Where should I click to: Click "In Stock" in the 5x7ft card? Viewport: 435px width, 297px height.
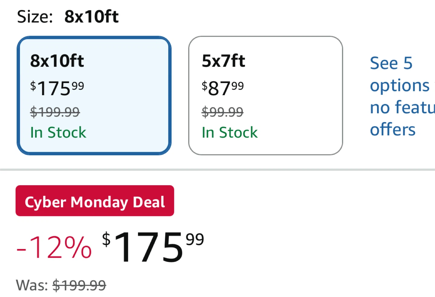coord(230,133)
